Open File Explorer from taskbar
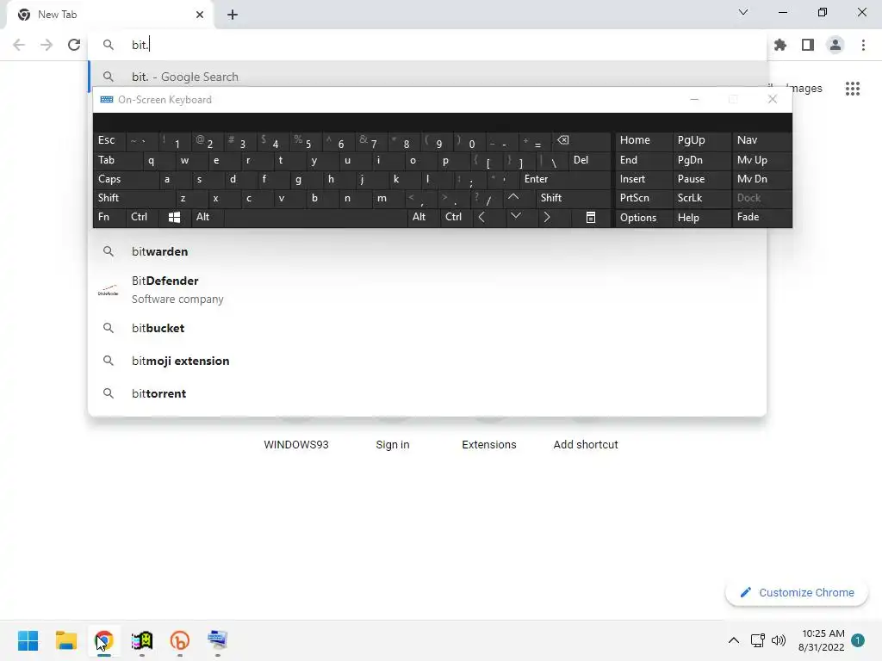The image size is (882, 661). pyautogui.click(x=65, y=640)
